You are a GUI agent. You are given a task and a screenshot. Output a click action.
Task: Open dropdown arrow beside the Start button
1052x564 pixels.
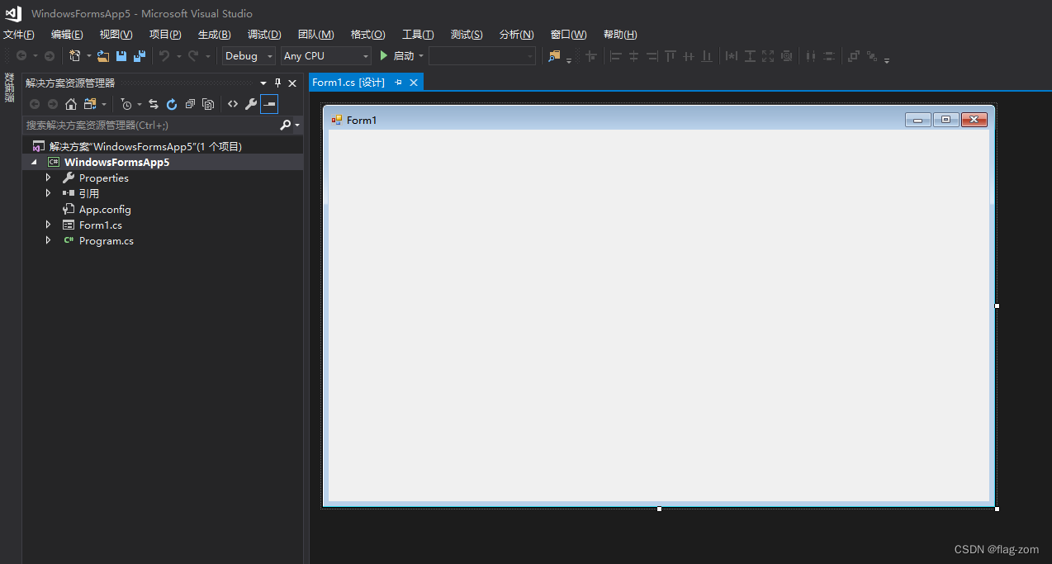(421, 56)
